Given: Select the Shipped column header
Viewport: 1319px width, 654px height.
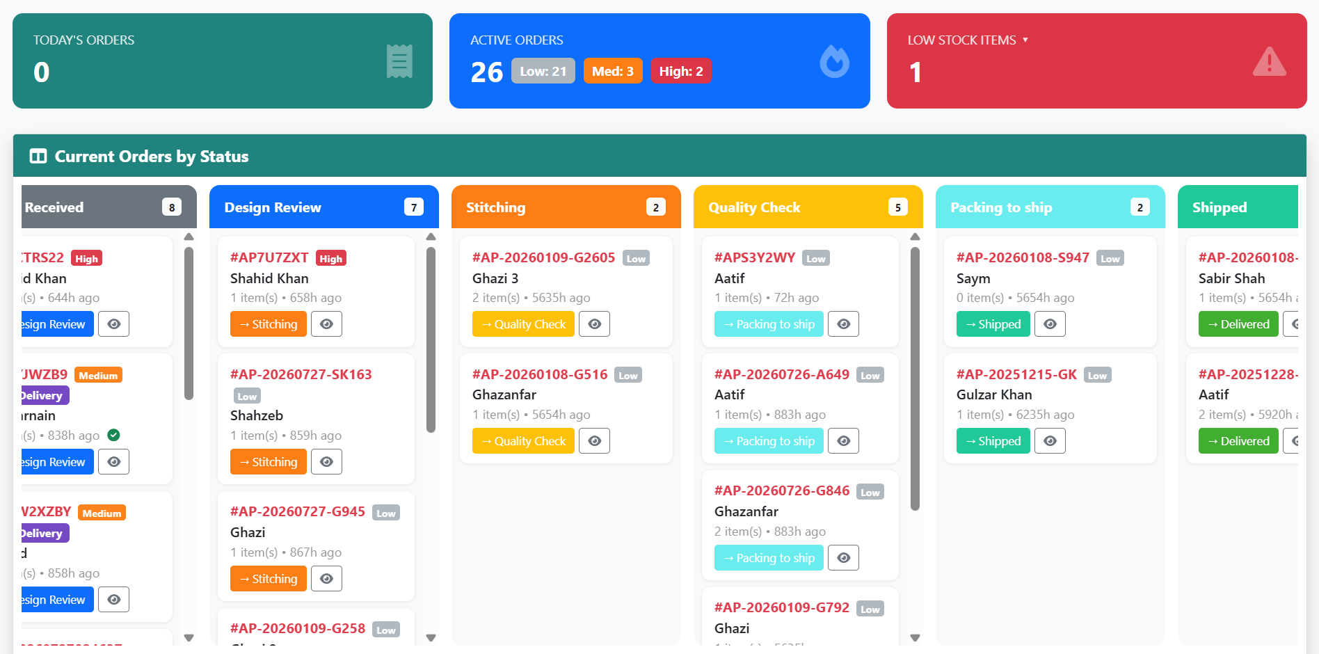Looking at the screenshot, I should click(1238, 207).
